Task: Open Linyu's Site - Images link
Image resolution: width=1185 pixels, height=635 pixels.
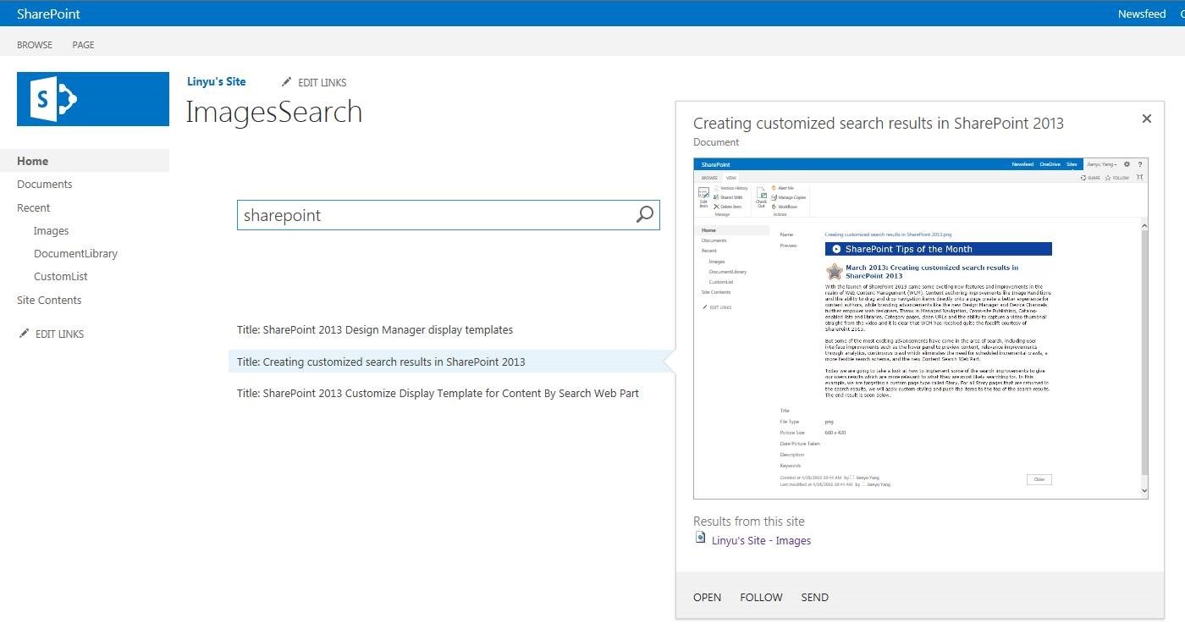Action: coord(761,540)
